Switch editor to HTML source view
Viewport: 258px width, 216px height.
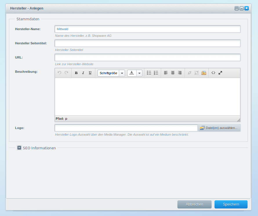click(213, 73)
